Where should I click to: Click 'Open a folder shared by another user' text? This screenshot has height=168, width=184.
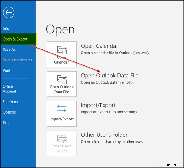112,142
